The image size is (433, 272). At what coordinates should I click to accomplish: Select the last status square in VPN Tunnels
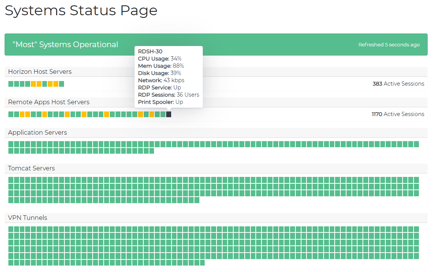203,262
